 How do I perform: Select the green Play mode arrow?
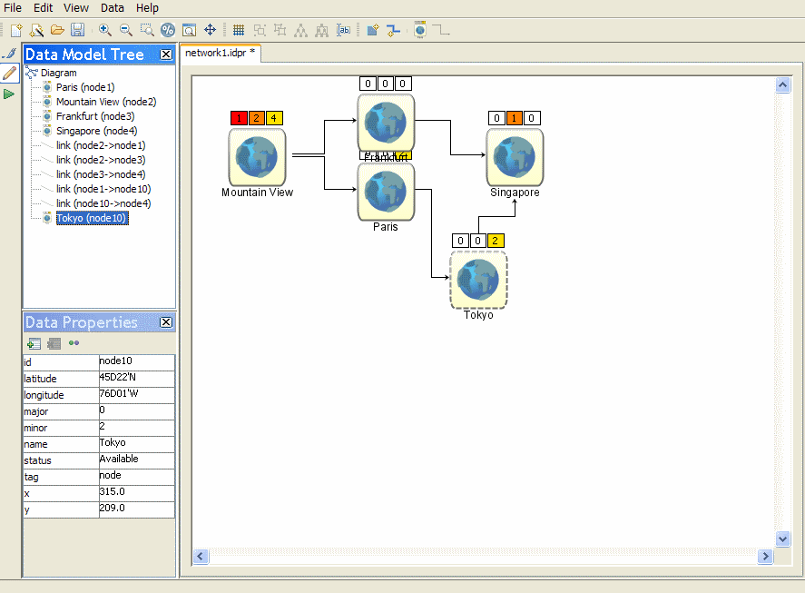9,94
